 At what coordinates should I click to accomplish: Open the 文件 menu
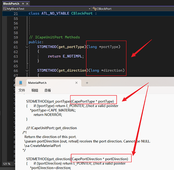click(22, 90)
